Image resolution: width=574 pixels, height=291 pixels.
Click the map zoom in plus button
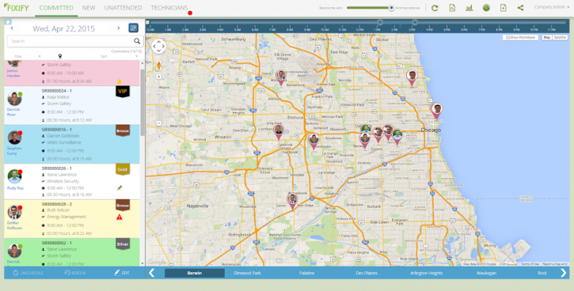[159, 77]
